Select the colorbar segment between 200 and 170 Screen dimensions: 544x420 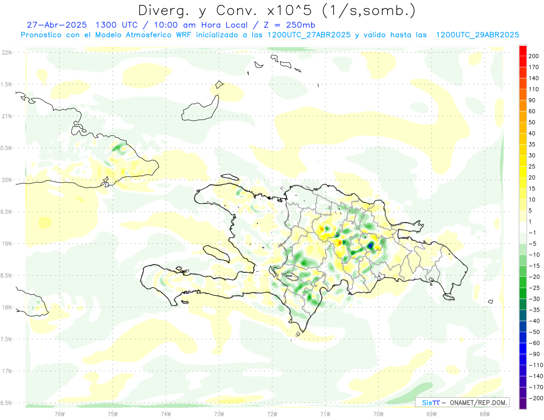523,61
